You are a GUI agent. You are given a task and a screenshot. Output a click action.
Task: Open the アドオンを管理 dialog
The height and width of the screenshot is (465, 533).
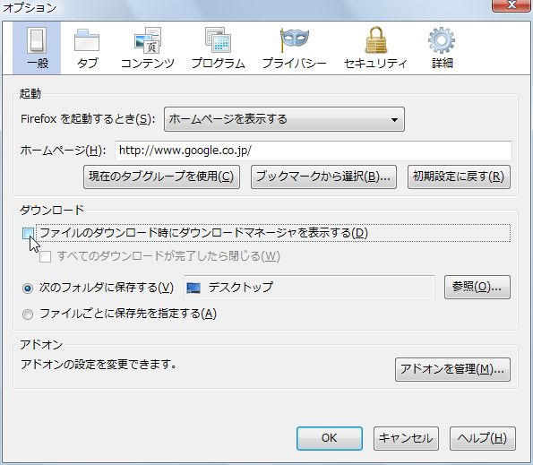[452, 369]
